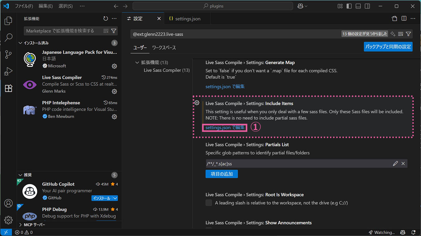Refresh the extensions list
This screenshot has width=421, height=236.
(106, 19)
